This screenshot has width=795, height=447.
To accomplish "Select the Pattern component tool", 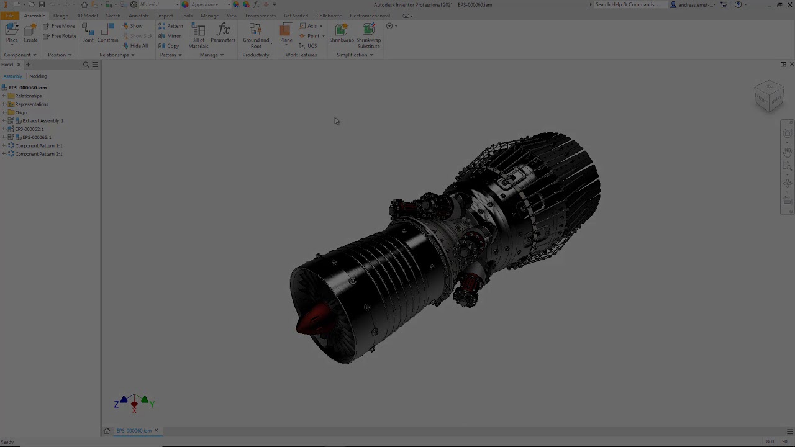I will coord(170,26).
